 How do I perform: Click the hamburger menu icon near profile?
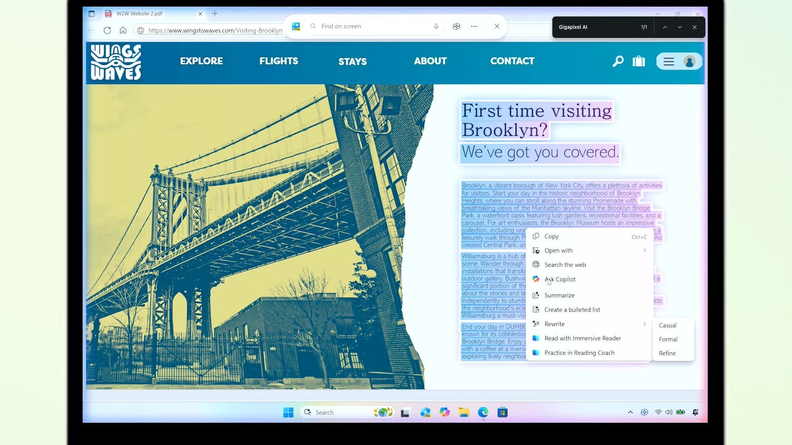[669, 62]
